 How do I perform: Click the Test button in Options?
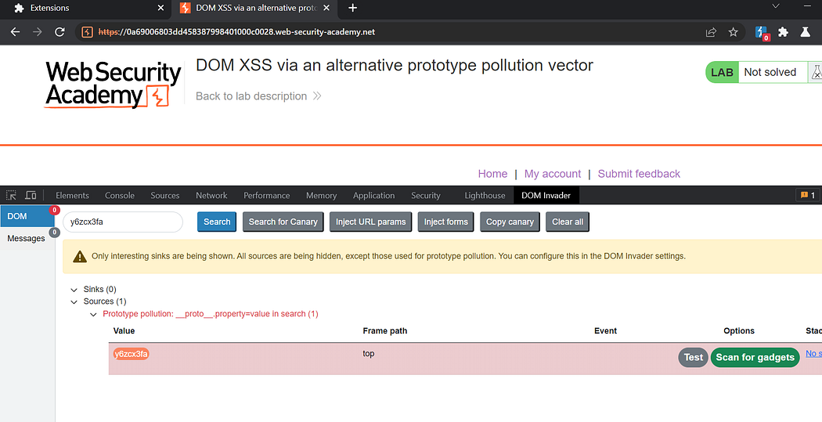(693, 357)
